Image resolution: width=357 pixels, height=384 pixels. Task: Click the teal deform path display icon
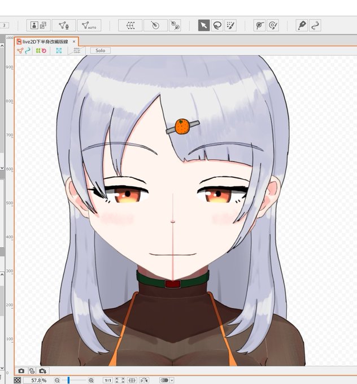click(x=28, y=51)
